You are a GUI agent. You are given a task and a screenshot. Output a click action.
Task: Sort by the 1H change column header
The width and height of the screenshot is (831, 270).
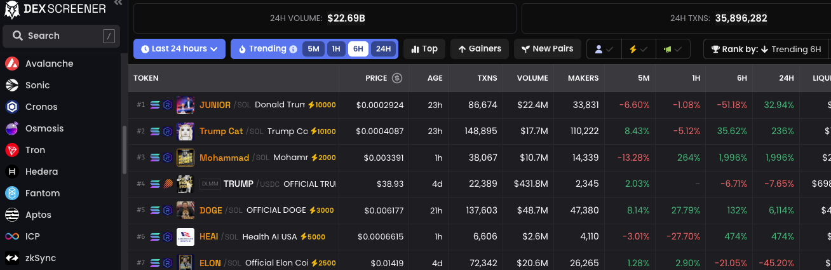[696, 78]
